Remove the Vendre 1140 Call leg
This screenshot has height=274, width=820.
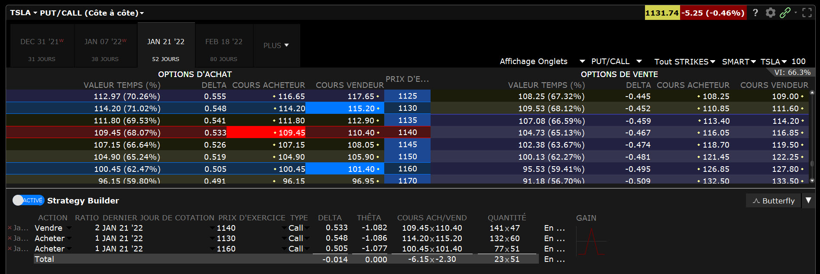[x=10, y=228]
